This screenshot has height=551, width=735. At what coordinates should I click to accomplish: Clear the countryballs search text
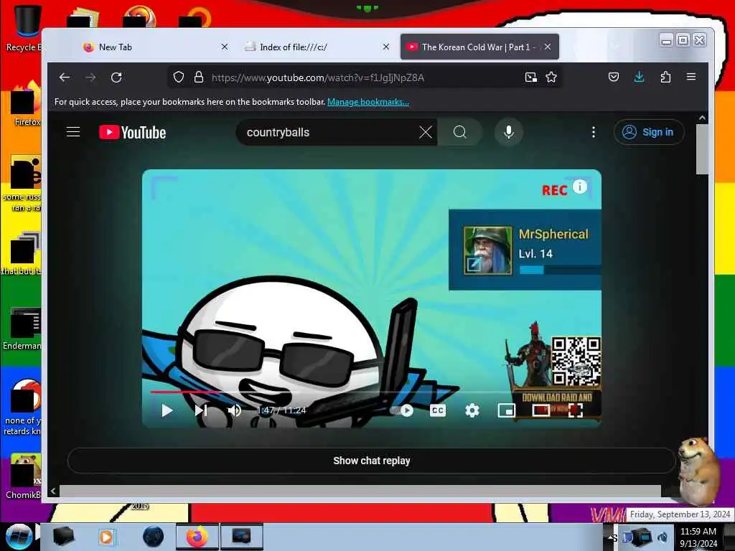point(426,132)
